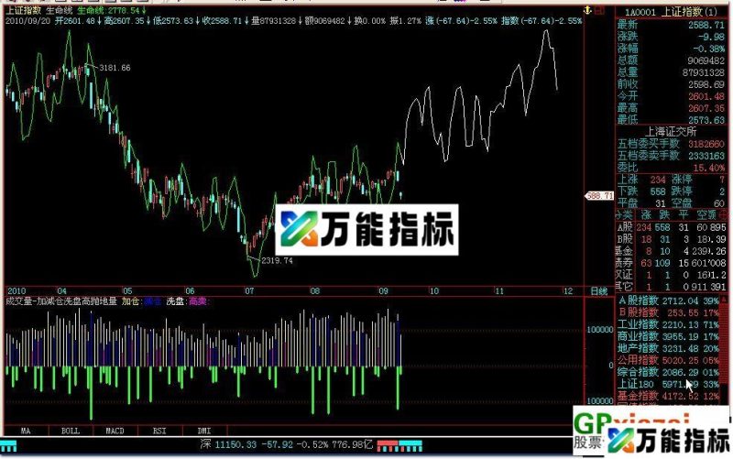Click the 上海证交所 heading

tap(671, 132)
